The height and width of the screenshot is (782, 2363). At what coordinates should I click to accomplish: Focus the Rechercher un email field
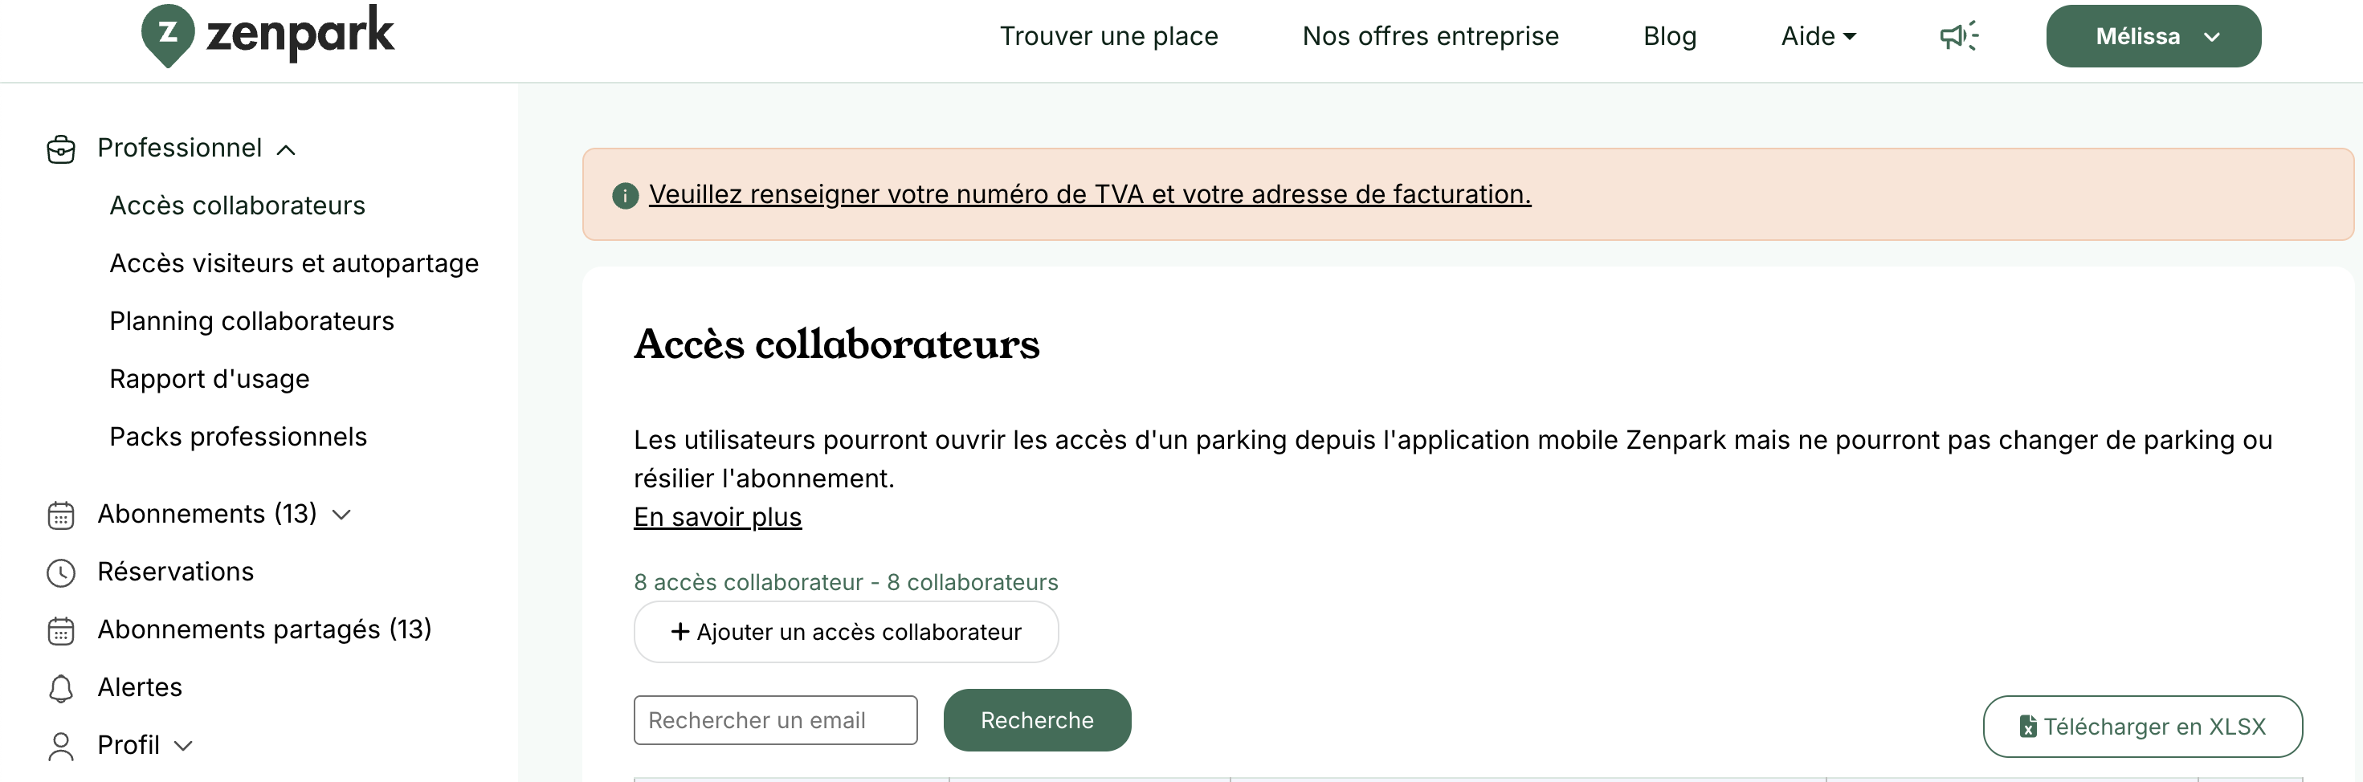(x=775, y=720)
